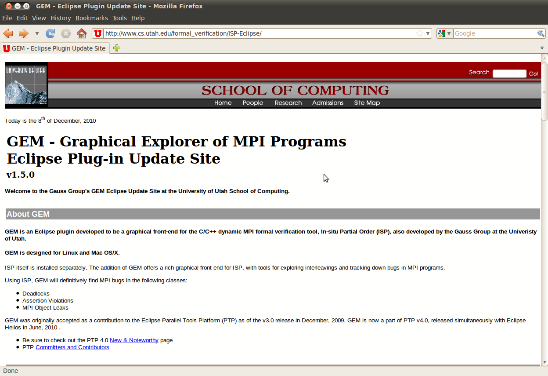Image resolution: width=548 pixels, height=376 pixels.
Task: Open the Research navigation link
Action: 288,103
